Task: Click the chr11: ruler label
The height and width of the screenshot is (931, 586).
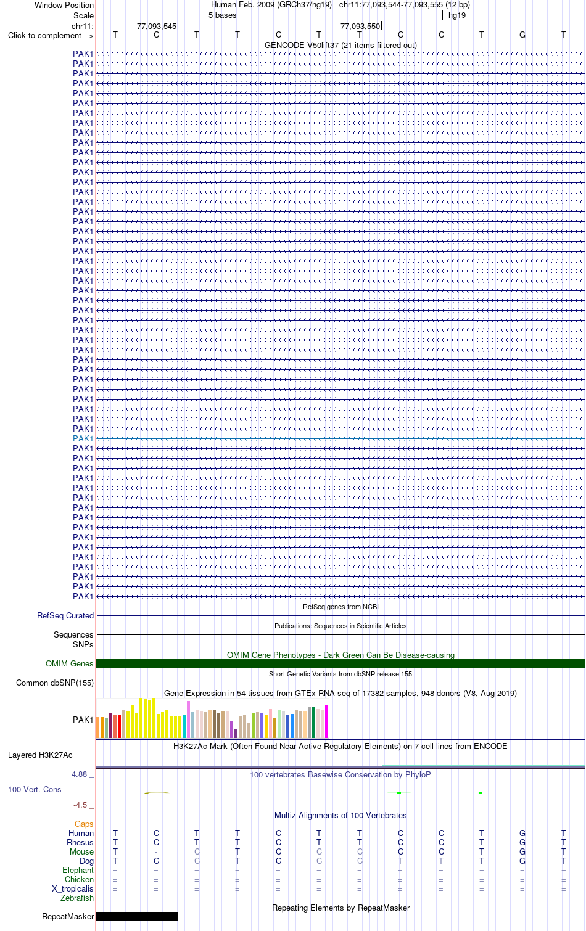Action: (83, 26)
